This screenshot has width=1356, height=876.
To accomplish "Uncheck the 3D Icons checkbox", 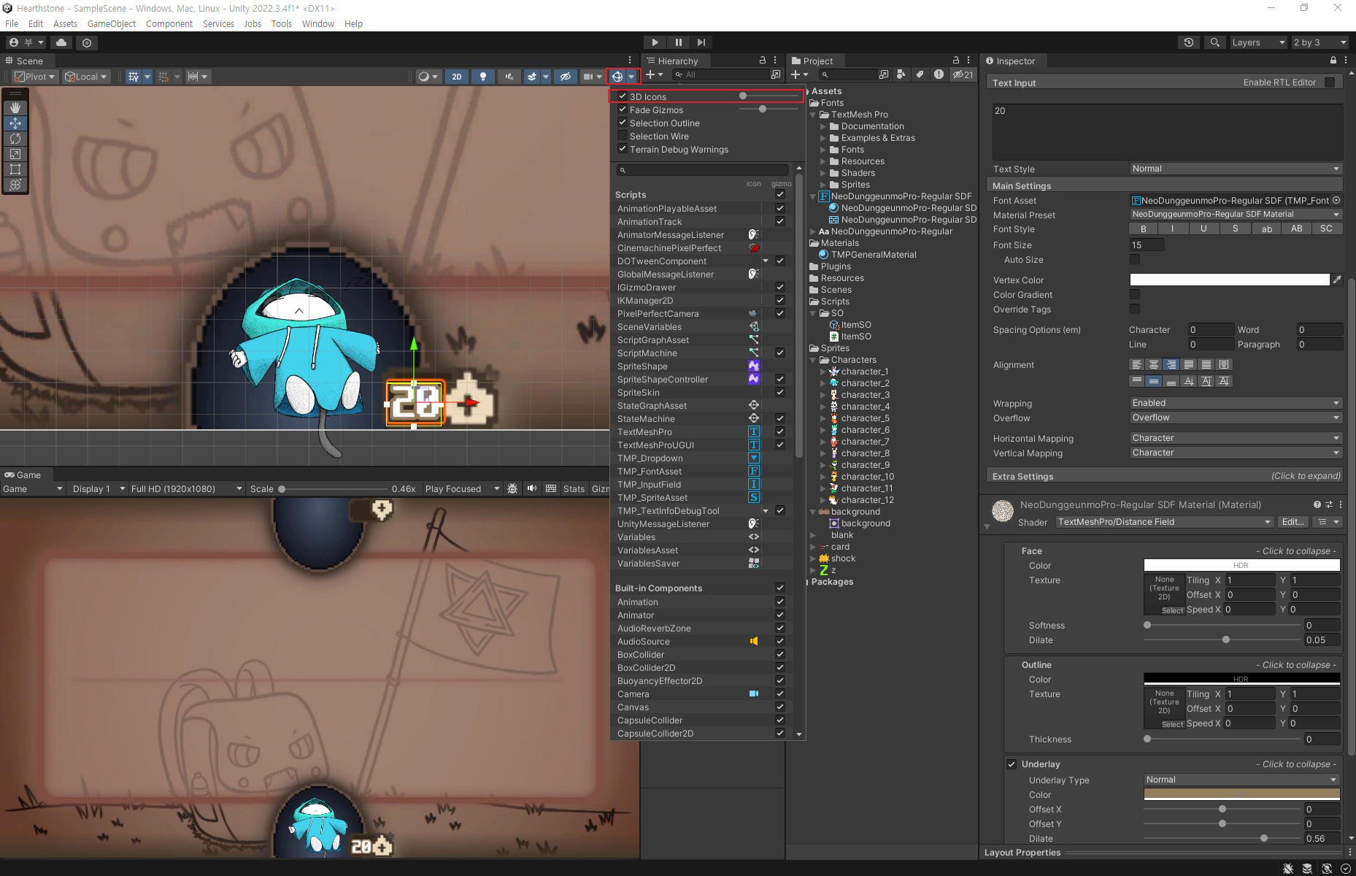I will pos(623,96).
